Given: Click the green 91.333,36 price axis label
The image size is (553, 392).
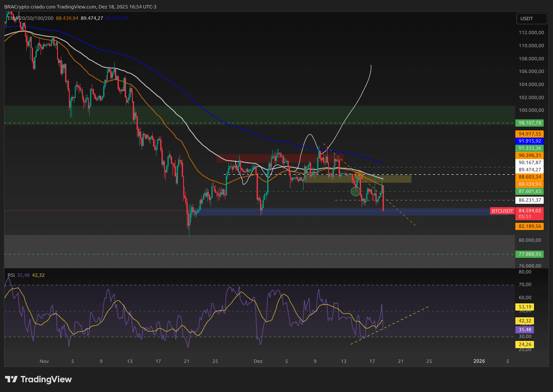Looking at the screenshot, I should [530, 148].
